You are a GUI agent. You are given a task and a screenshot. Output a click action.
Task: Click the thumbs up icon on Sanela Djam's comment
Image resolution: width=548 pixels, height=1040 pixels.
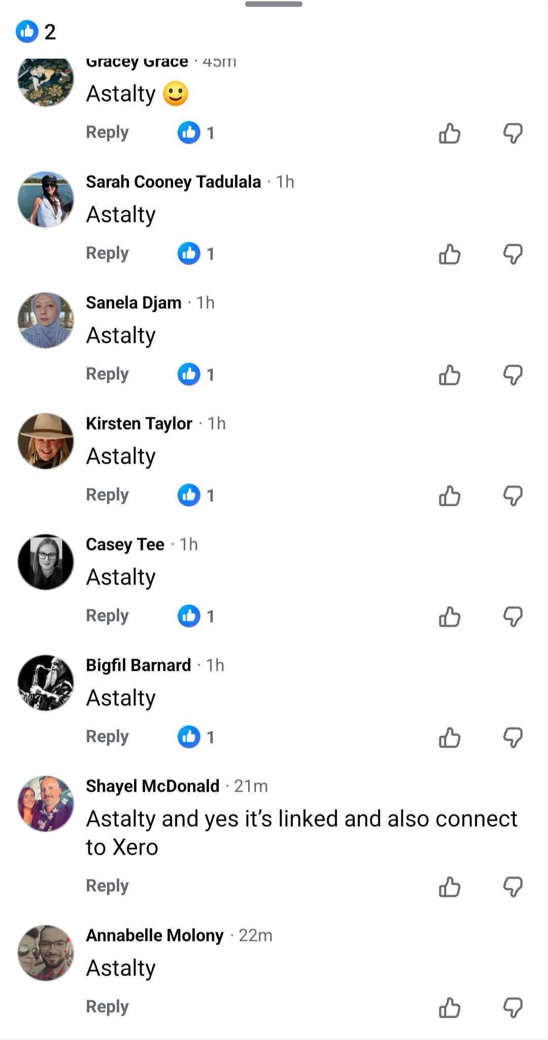[450, 375]
